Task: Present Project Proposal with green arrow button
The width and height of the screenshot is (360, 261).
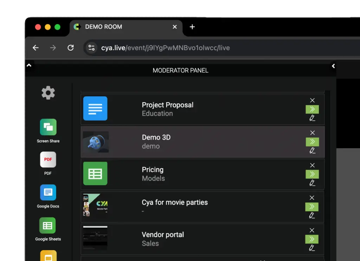Action: point(312,109)
